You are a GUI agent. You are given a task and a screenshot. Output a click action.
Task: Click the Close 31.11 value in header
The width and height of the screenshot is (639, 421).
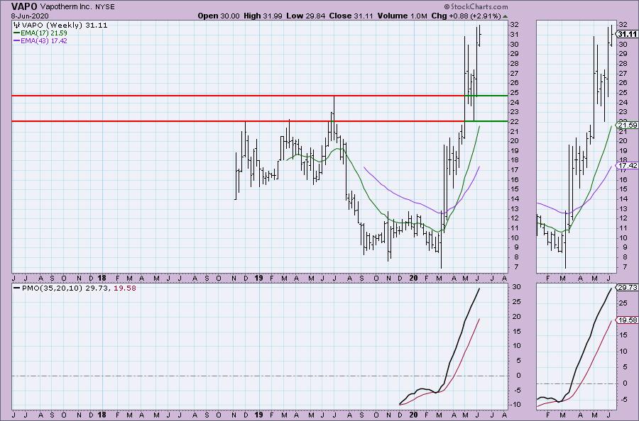coord(351,16)
